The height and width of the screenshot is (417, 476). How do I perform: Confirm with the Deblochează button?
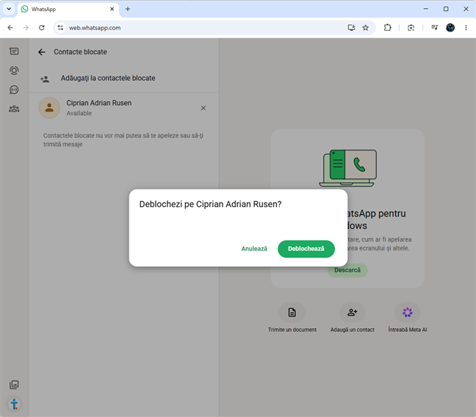[x=306, y=249]
